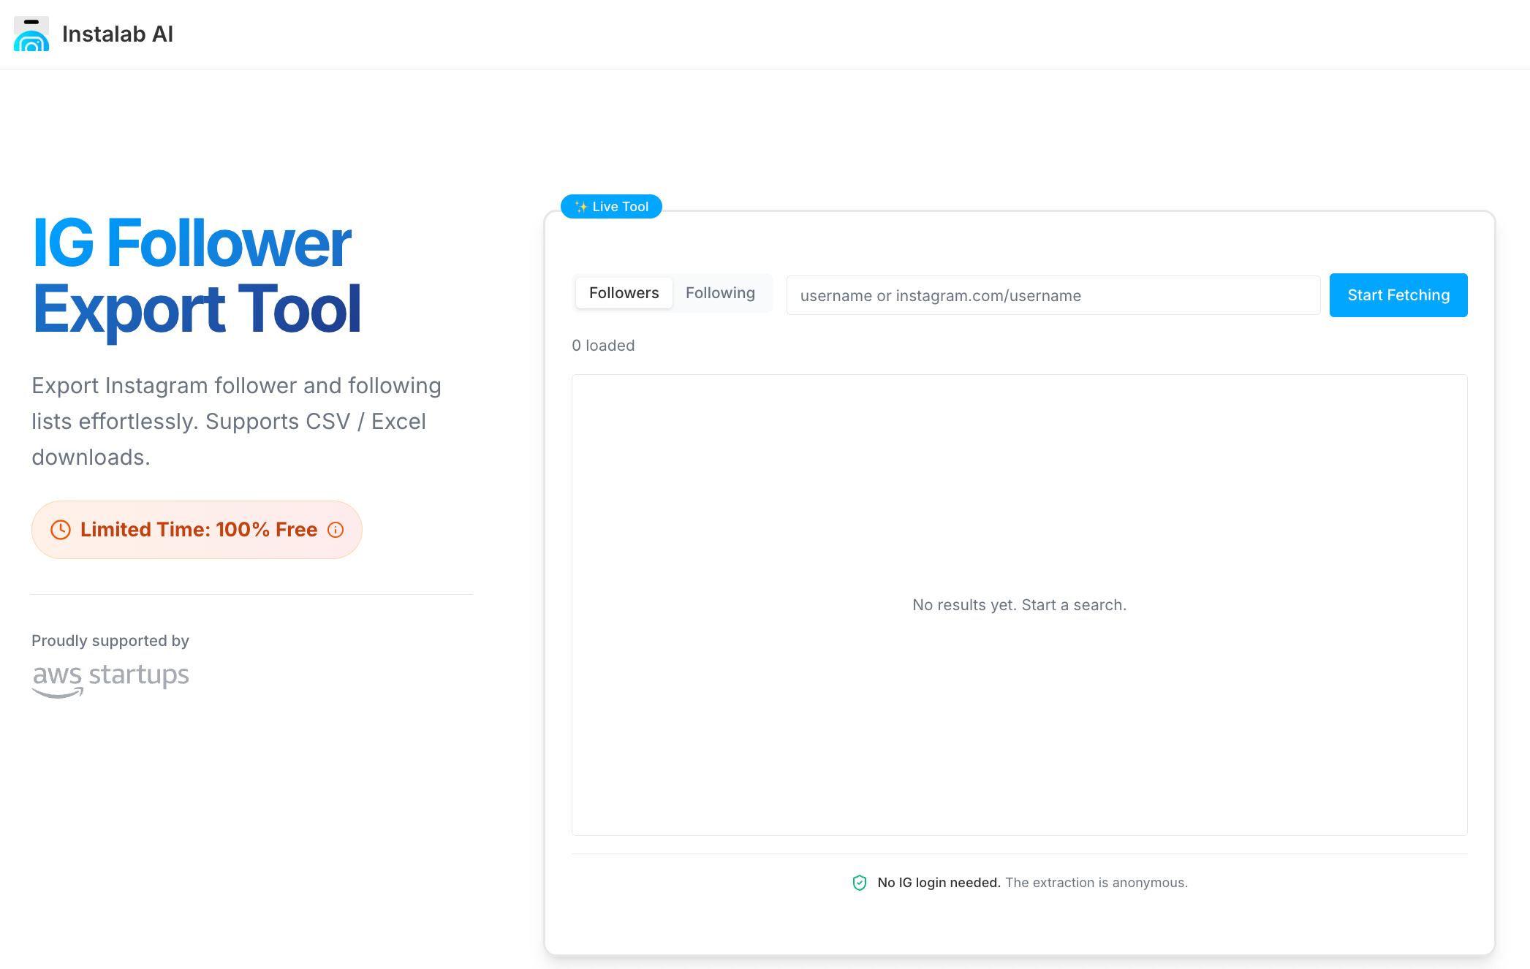Click the Instalab AI wordmark in the header
This screenshot has height=969, width=1530.
point(118,34)
